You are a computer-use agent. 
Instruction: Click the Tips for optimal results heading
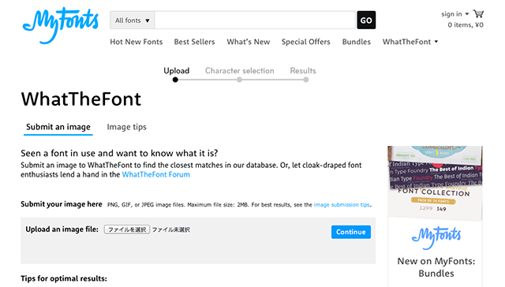coord(64,278)
